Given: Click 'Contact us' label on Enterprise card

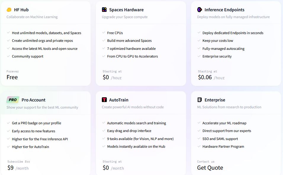Looking at the screenshot, I should tap(206, 162).
